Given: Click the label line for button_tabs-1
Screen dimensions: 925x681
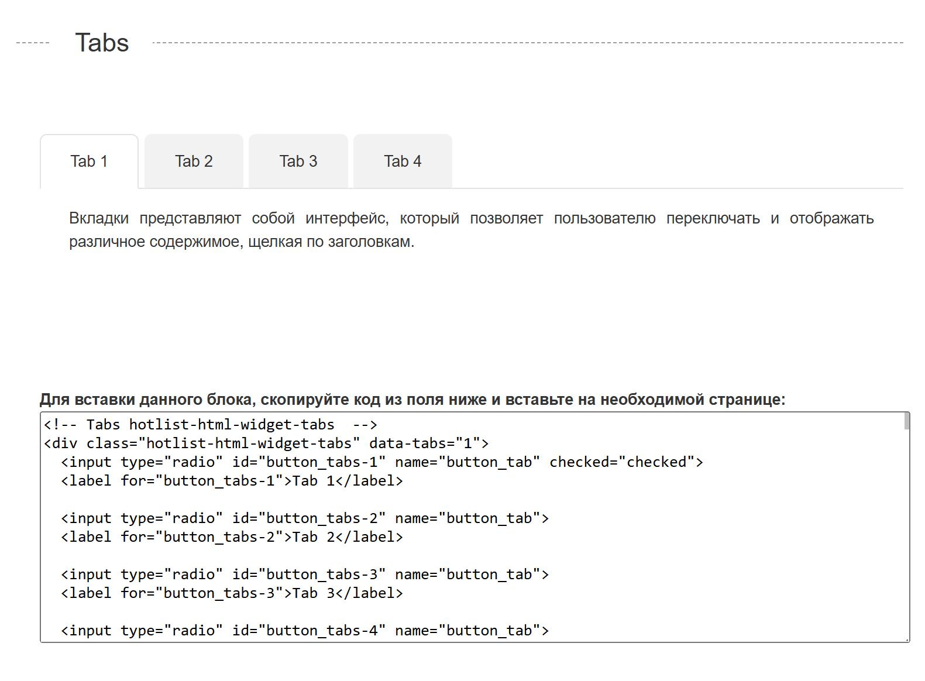Looking at the screenshot, I should 232,481.
